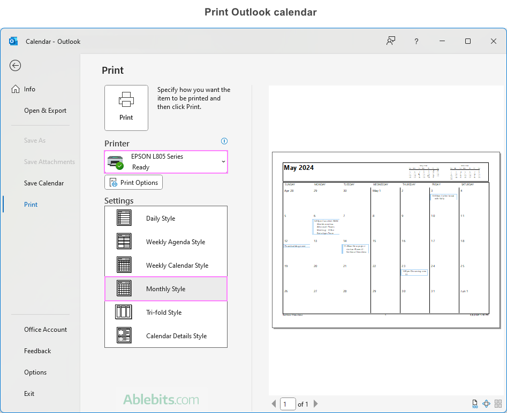Click the Weekly Calendar Style icon
The image size is (507, 413).
coord(124,265)
